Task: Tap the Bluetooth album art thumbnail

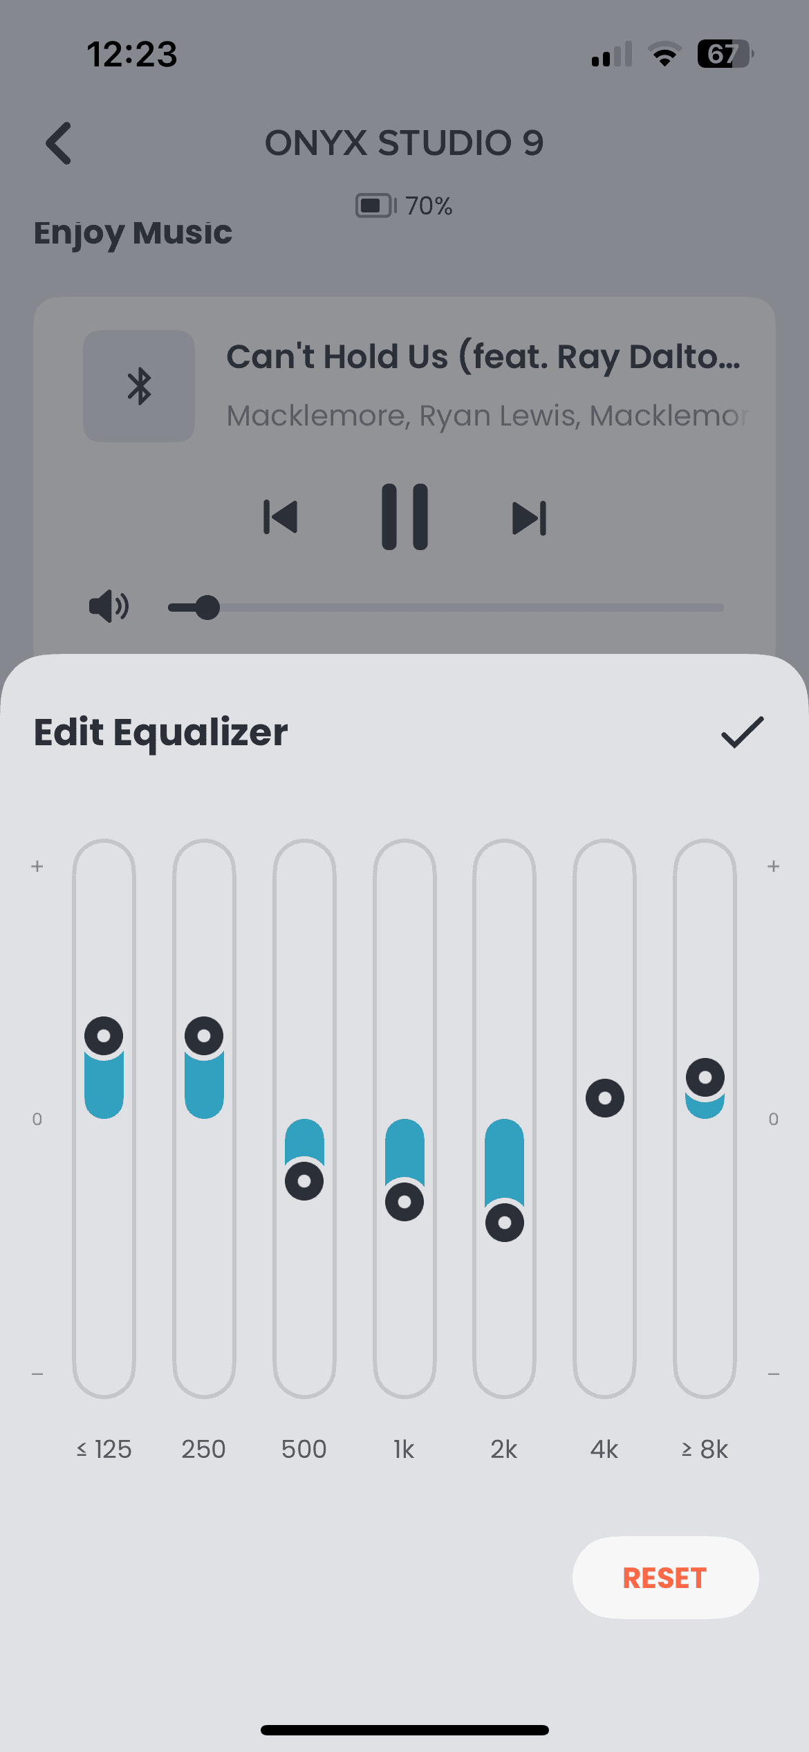Action: [x=139, y=386]
